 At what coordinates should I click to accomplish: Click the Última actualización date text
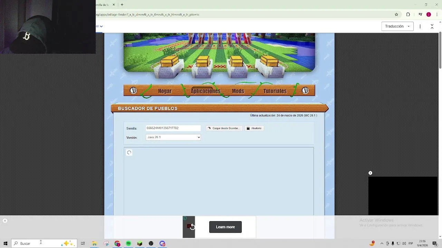point(284,115)
